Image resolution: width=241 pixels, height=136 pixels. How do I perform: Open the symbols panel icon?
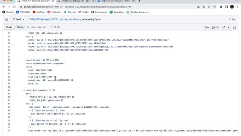pos(234,27)
